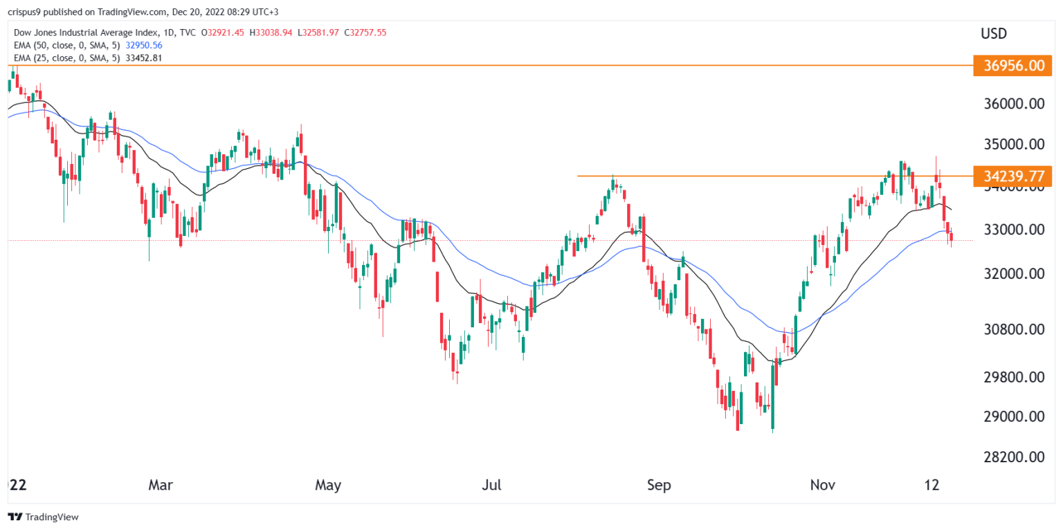Click the 29000.00 price axis label
Image resolution: width=1063 pixels, height=530 pixels.
1008,417
